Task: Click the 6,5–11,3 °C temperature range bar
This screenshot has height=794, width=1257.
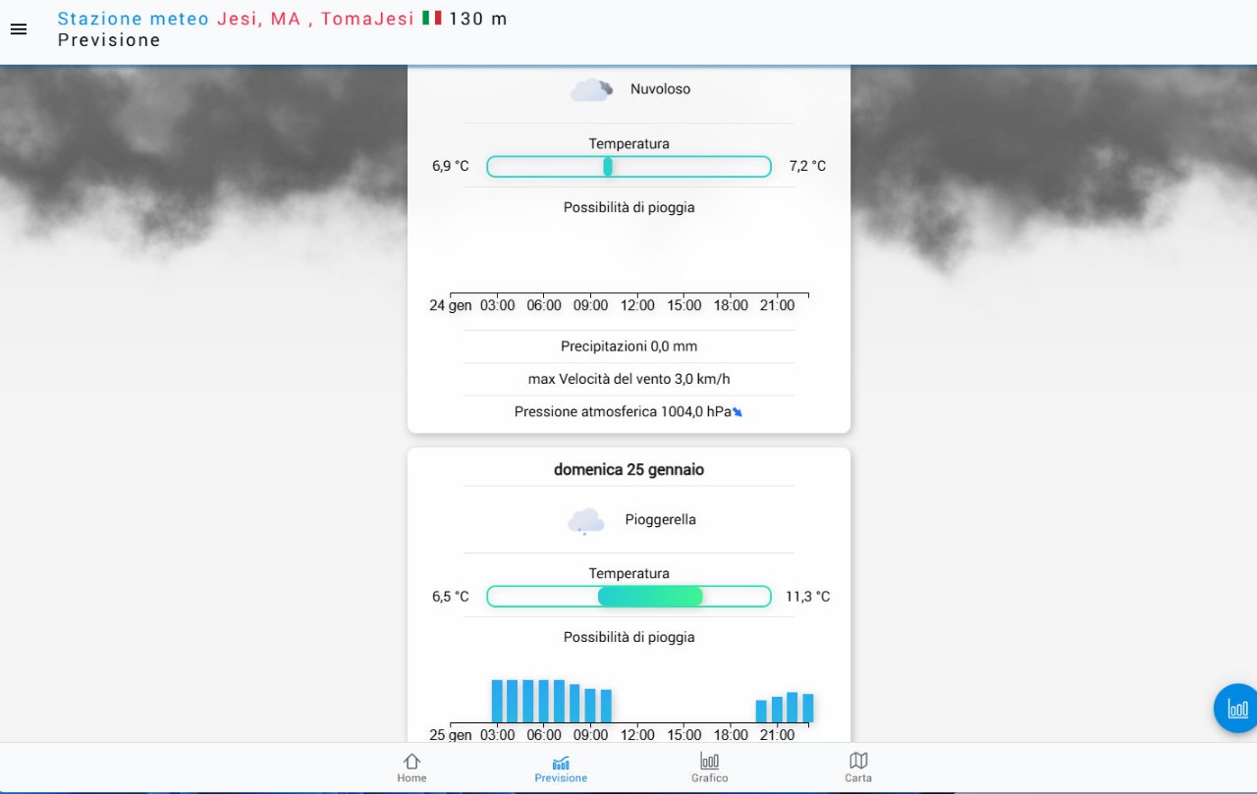Action: pyautogui.click(x=628, y=597)
